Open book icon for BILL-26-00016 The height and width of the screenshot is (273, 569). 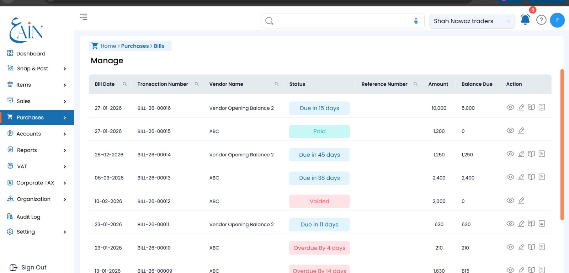coord(531,107)
